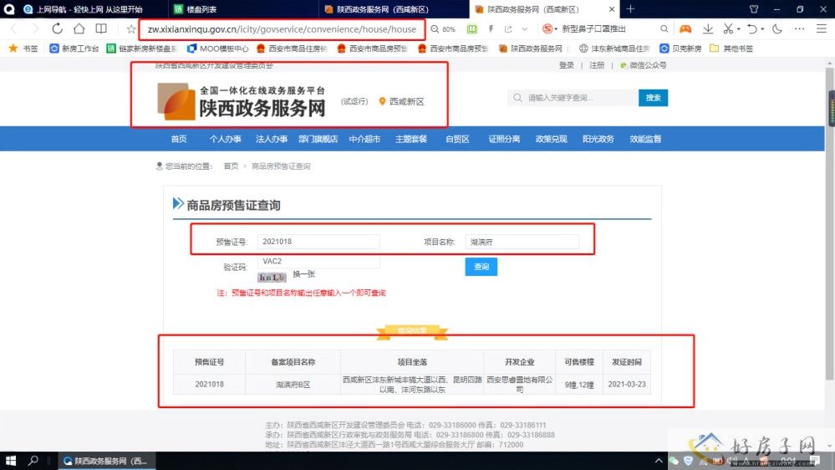835x470 pixels.
Task: Open the 贝壳新房 bookmark
Action: [x=680, y=49]
